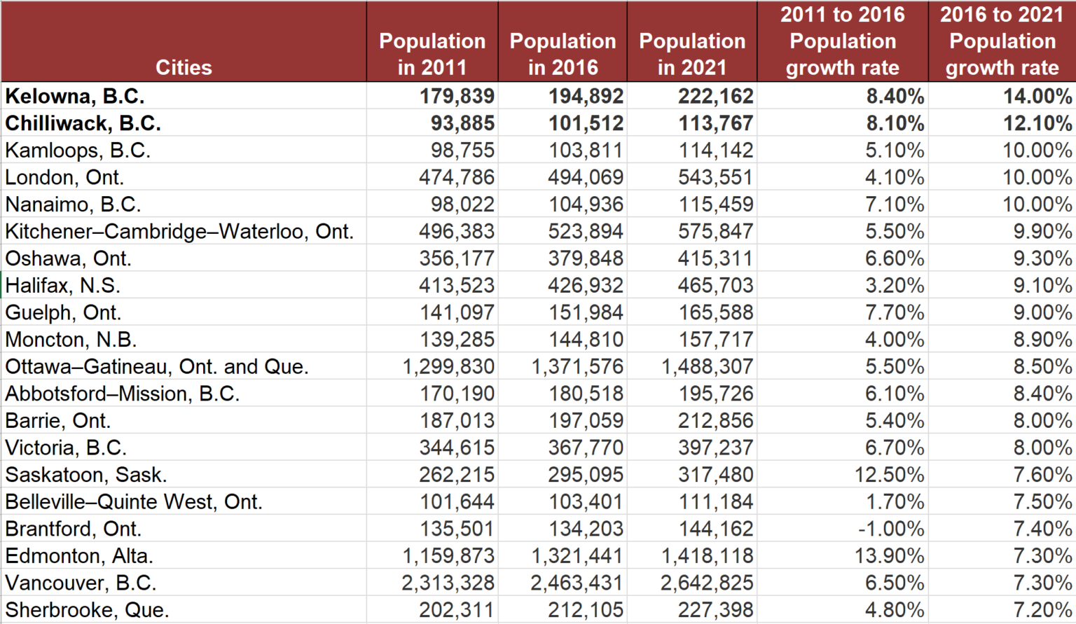Click Nanaimo's 7.10% growth rate

click(x=843, y=204)
